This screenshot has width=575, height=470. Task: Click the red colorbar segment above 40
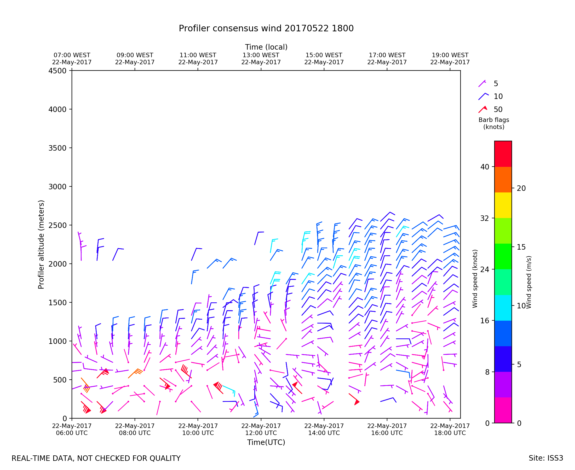(x=503, y=154)
